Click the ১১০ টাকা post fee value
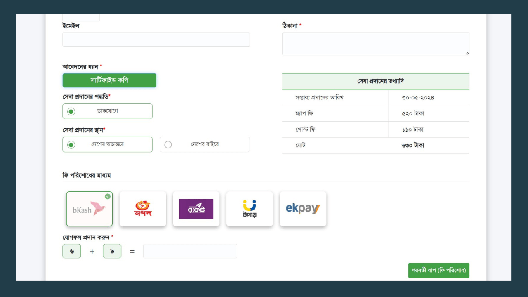Image resolution: width=528 pixels, height=297 pixels. click(412, 130)
